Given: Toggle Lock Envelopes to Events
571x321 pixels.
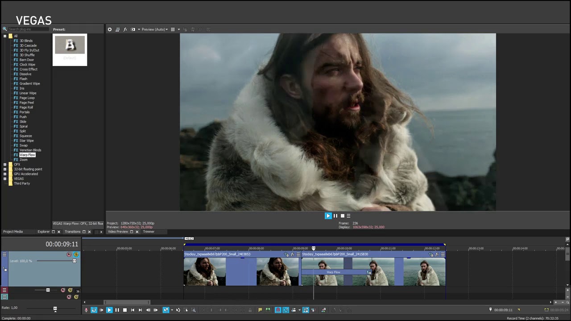Looking at the screenshot, I should (306, 310).
